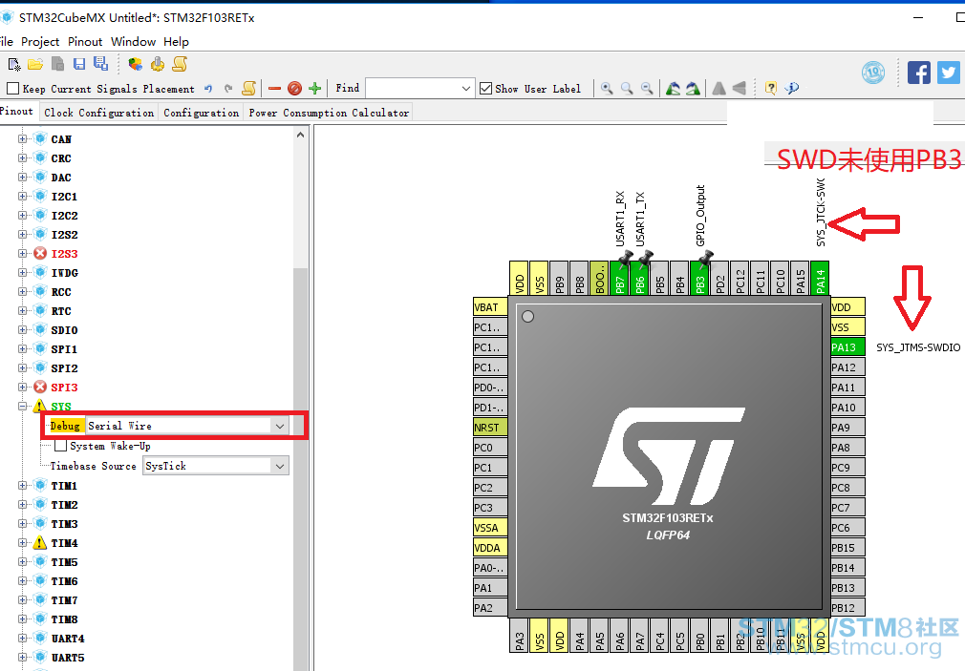This screenshot has height=671, width=965.
Task: Open the Debug Serial Wire dropdown
Action: pyautogui.click(x=279, y=426)
